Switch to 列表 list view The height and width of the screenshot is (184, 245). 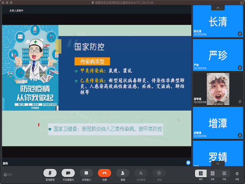click(x=224, y=173)
